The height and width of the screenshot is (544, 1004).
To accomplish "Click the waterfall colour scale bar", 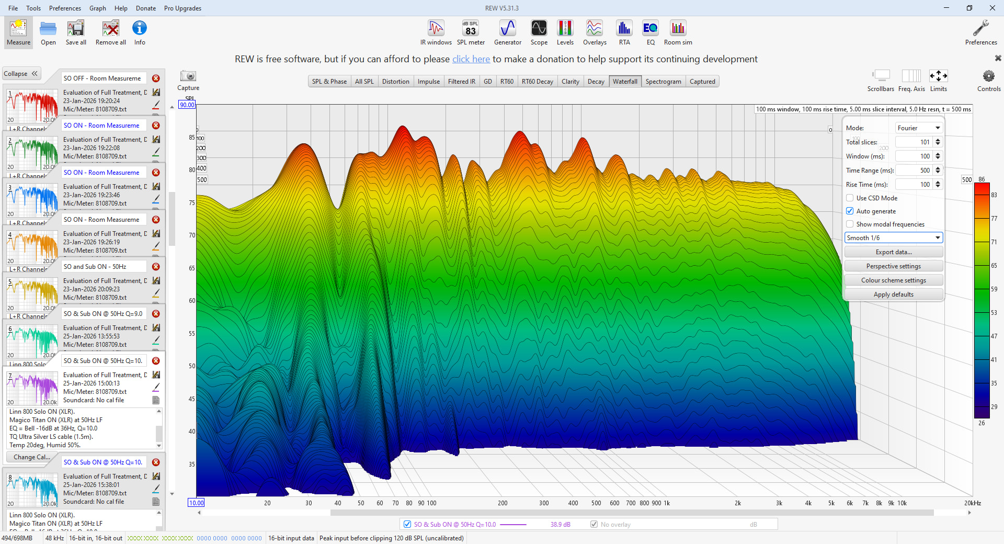I will pyautogui.click(x=982, y=301).
